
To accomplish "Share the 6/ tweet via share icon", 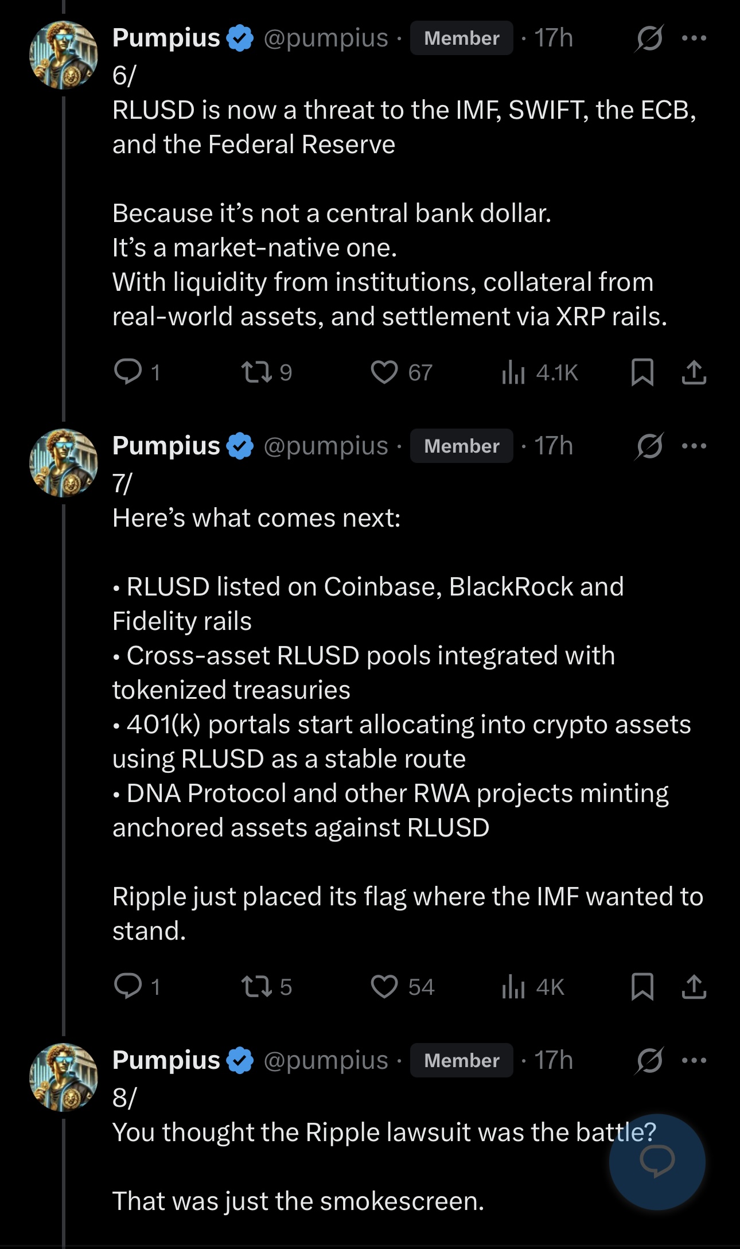I will 694,372.
